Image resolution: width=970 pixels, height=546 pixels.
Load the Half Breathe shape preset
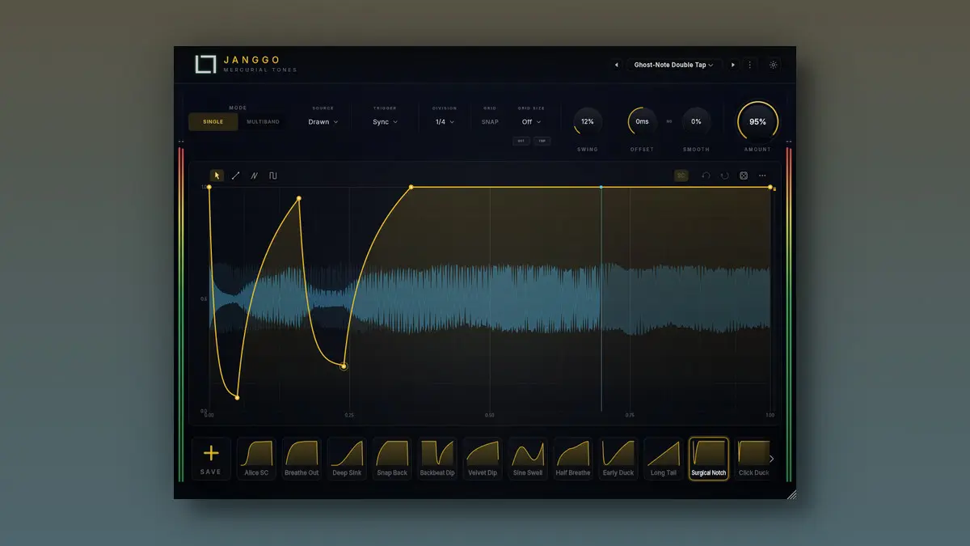click(x=573, y=459)
